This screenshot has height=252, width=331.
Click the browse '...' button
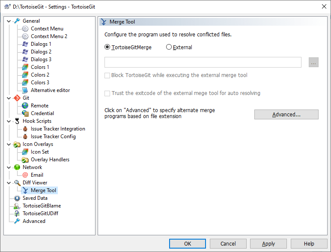313,63
